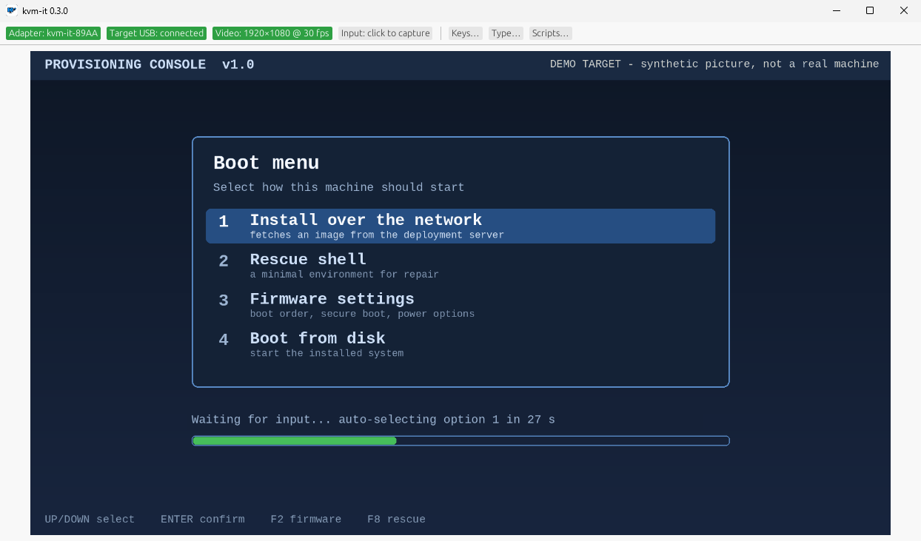
Task: Select Install over the network option
Action: (460, 226)
